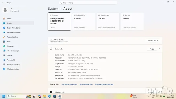The width and height of the screenshot is (176, 99).
Task: Click the back arrow in Settings
Action: 2,3
